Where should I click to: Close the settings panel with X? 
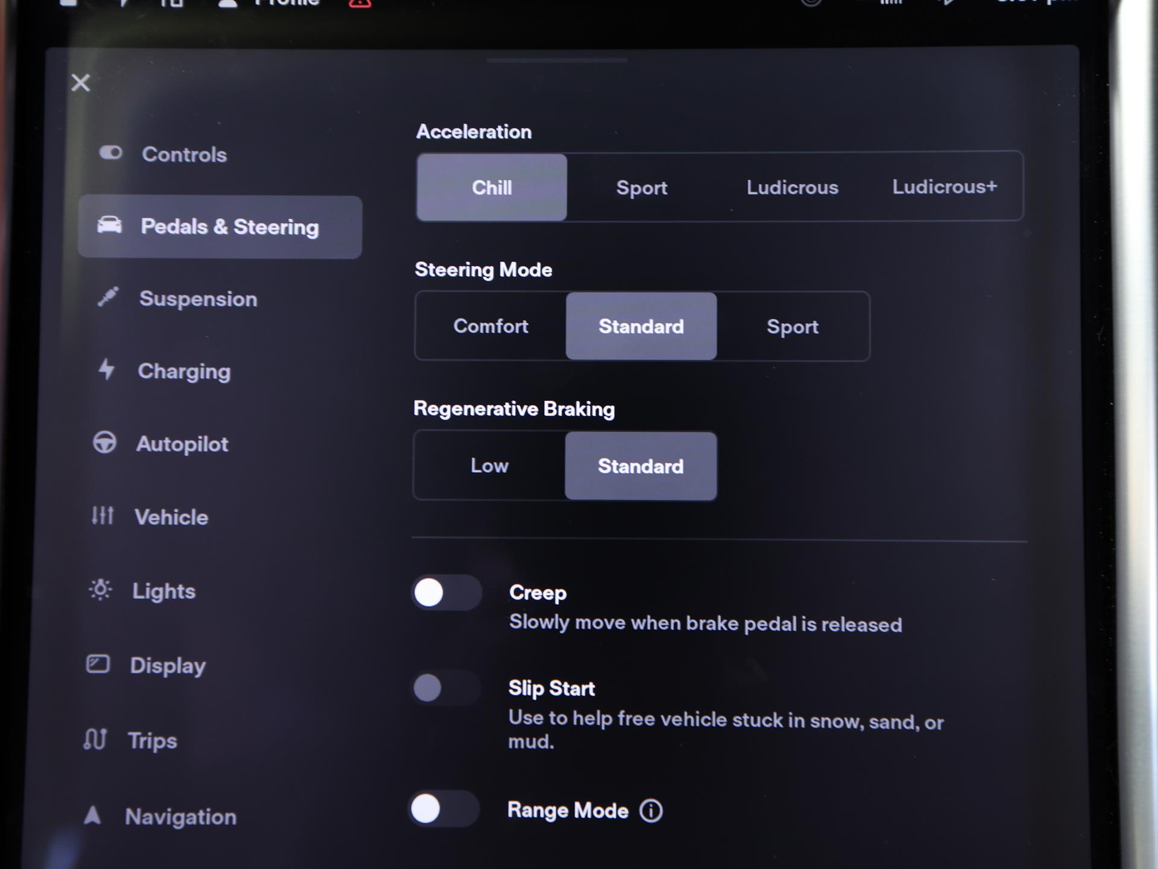tap(80, 83)
